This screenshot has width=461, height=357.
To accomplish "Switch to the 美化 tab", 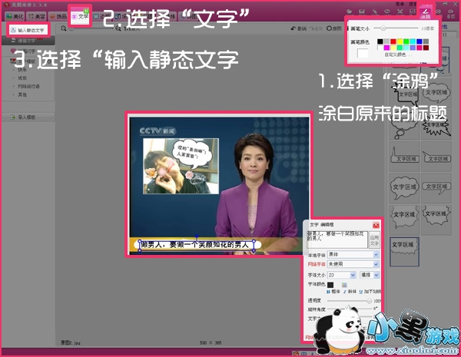I will point(17,15).
